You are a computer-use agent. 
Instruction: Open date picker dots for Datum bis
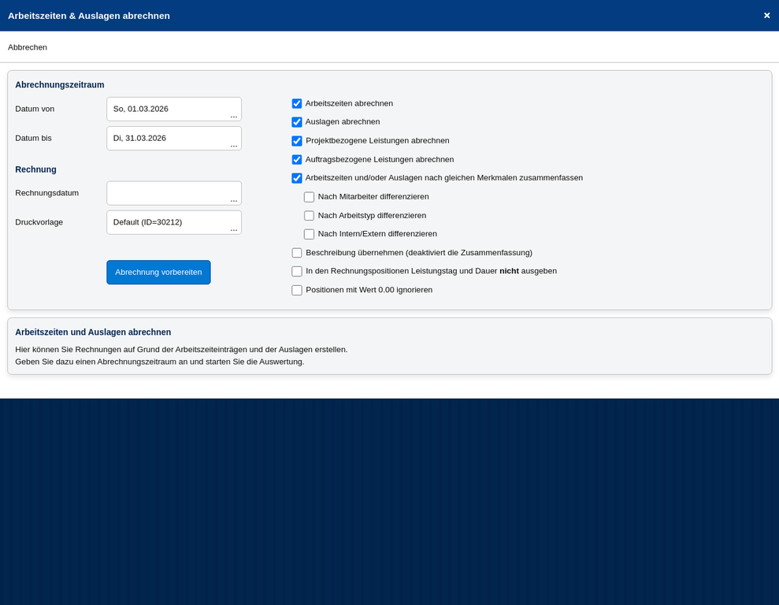coord(234,145)
